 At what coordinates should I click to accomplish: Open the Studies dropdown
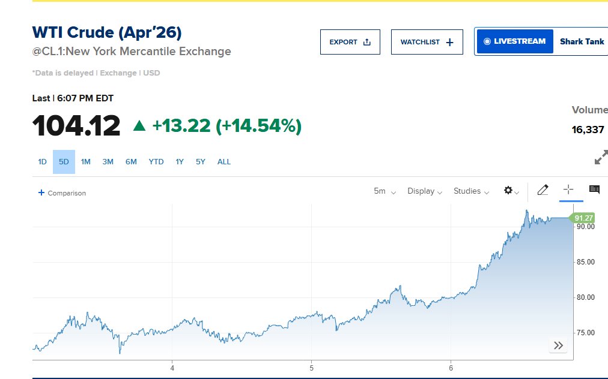click(x=471, y=191)
